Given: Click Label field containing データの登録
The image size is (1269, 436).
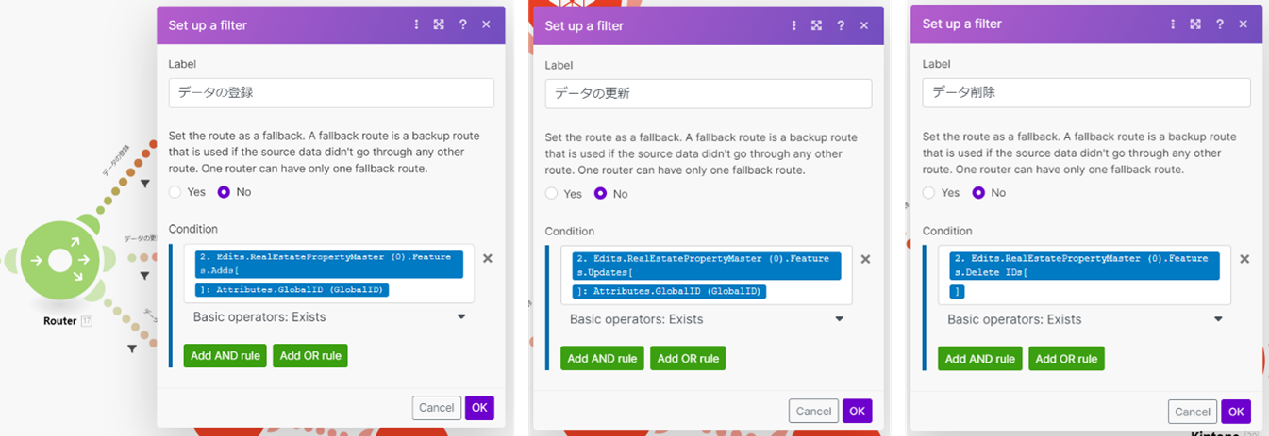Looking at the screenshot, I should click(x=331, y=92).
